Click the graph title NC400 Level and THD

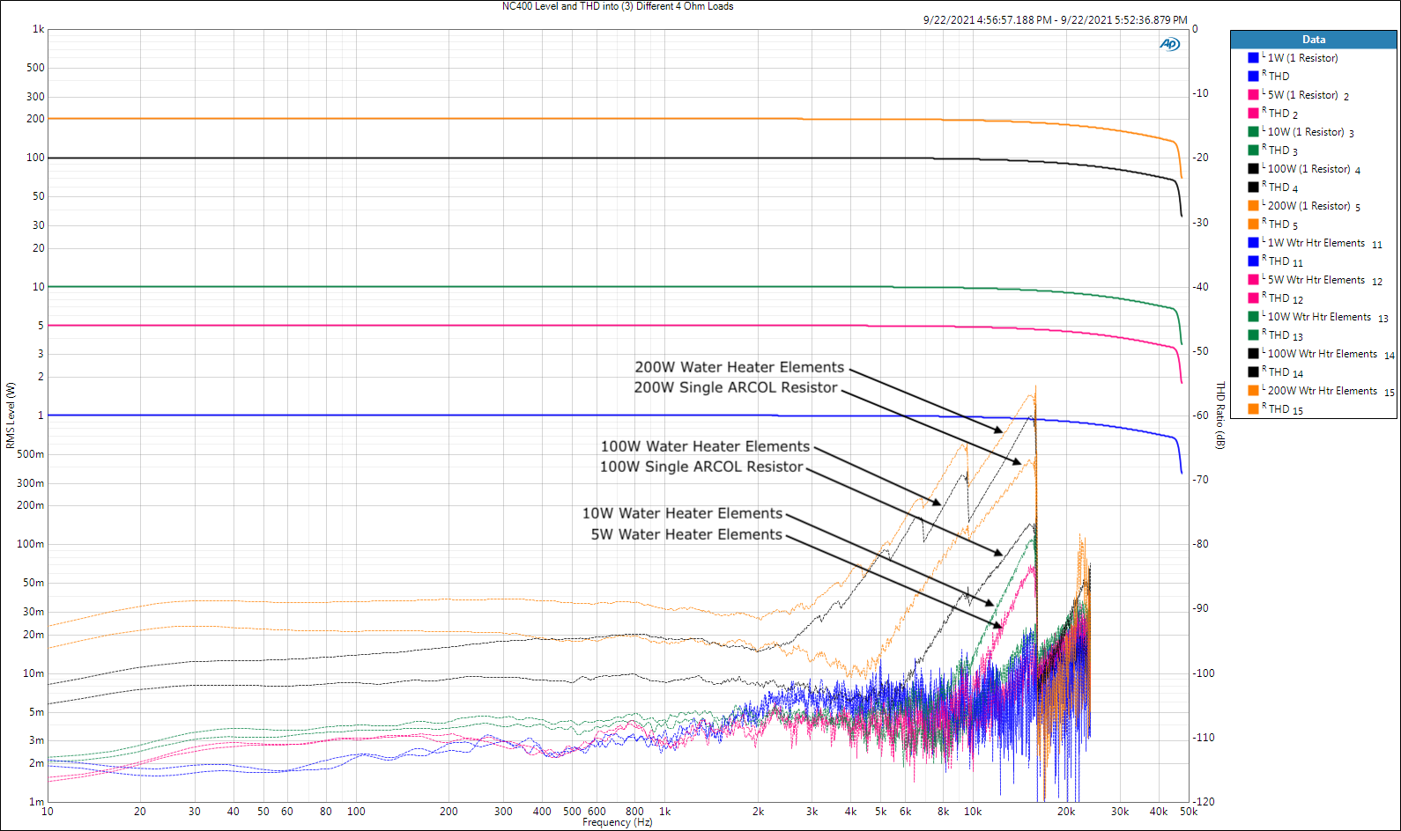tap(618, 6)
